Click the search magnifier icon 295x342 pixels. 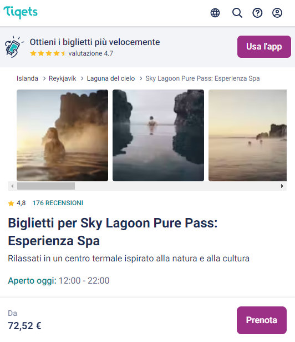point(237,13)
